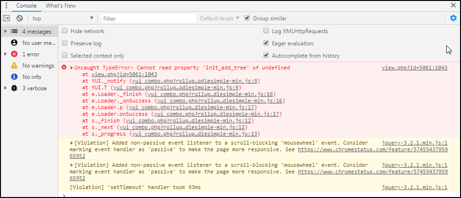The height and width of the screenshot is (198, 461).
Task: Uncheck the Eager evaluation checkbox
Action: tap(266, 43)
